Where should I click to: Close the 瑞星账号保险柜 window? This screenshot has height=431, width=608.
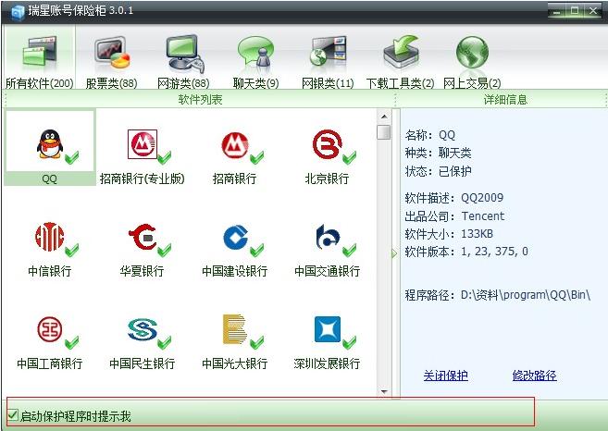click(x=593, y=11)
